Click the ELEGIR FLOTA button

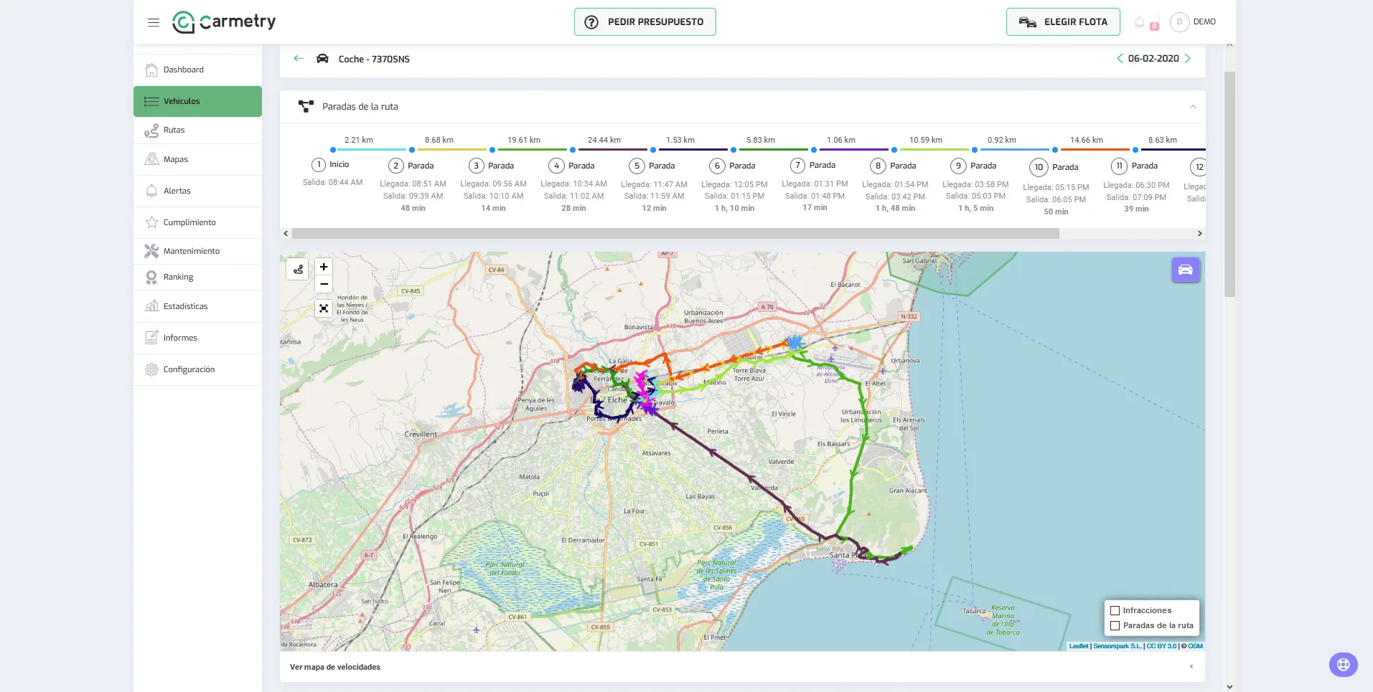click(x=1063, y=22)
